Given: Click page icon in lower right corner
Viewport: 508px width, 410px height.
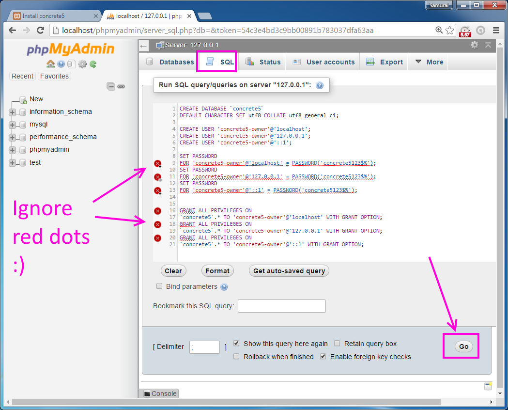Looking at the screenshot, I should [488, 386].
